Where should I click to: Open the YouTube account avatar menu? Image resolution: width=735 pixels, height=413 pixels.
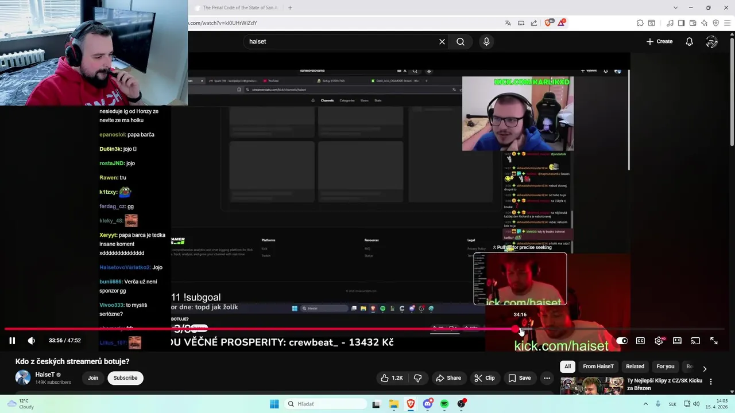pyautogui.click(x=712, y=41)
